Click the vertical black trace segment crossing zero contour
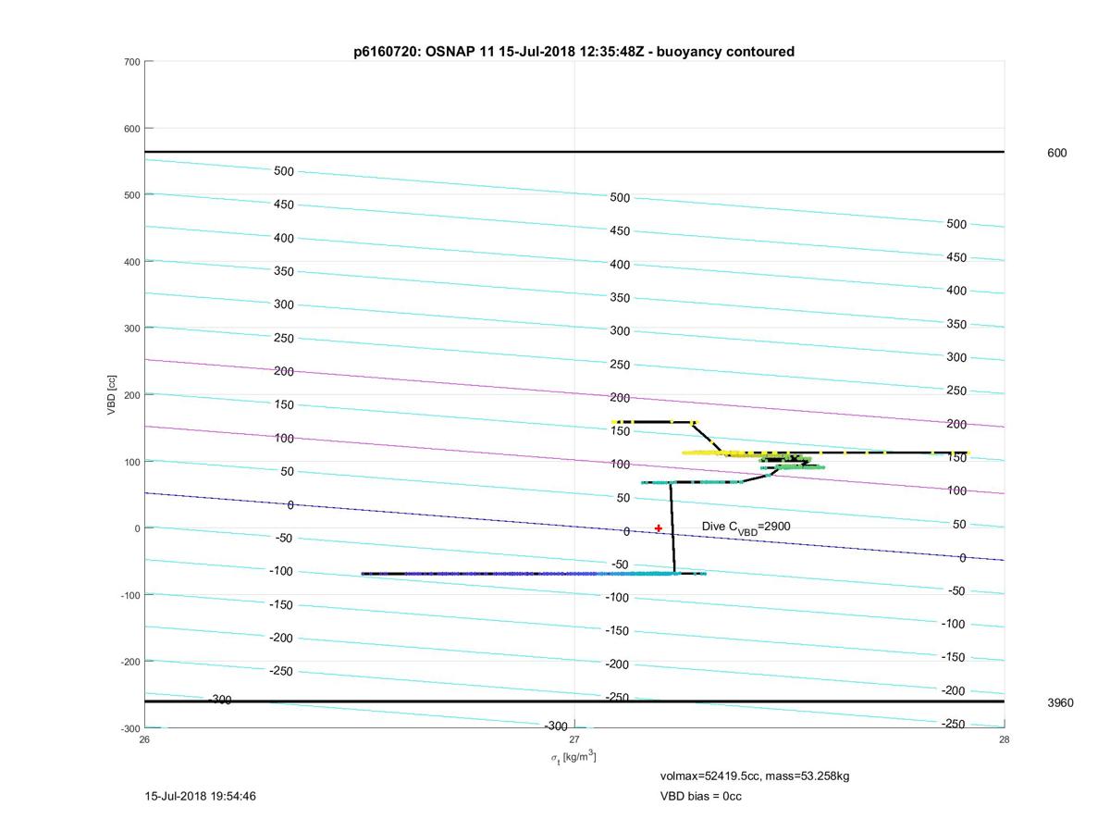Screen dimensions: 1110x819 click(x=672, y=527)
